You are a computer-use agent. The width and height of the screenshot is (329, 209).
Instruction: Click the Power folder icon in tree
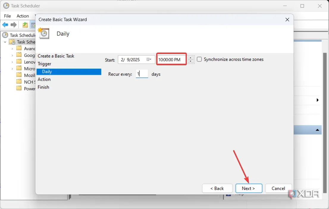coord(19,88)
